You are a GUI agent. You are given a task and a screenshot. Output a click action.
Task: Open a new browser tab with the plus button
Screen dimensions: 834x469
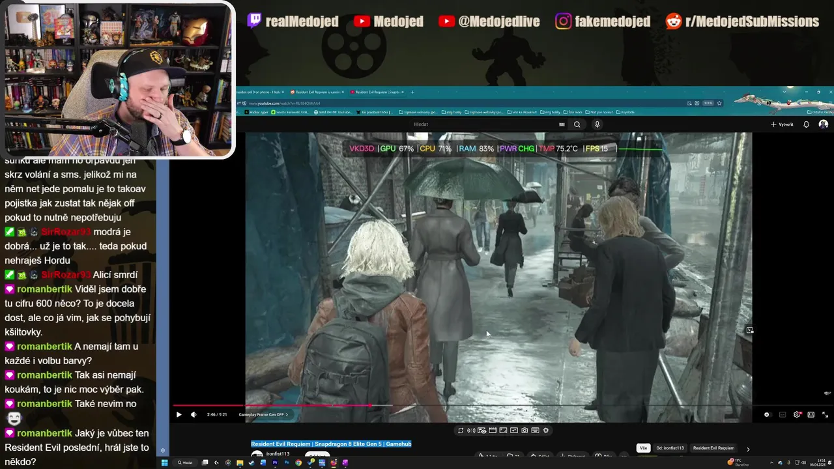pos(412,92)
